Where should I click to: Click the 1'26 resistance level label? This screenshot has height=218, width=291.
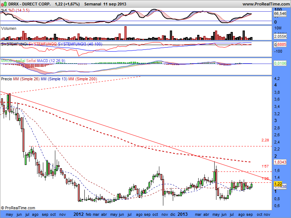tap(265, 178)
